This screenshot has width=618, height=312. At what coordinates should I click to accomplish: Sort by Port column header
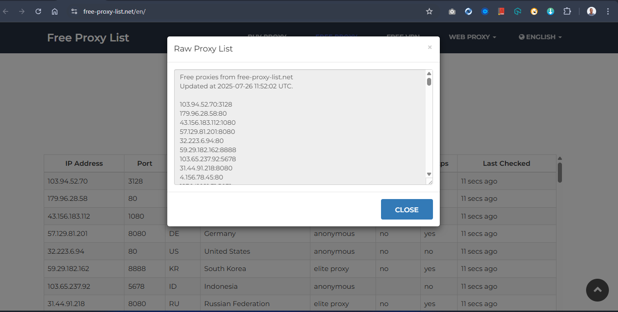(144, 163)
